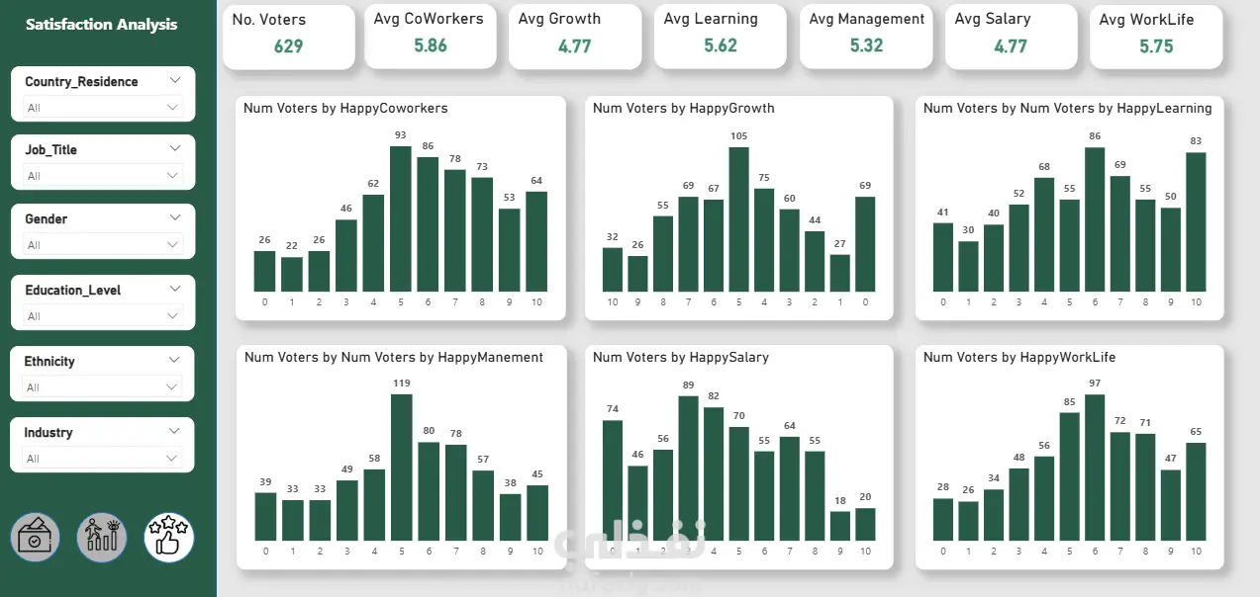The width and height of the screenshot is (1260, 597).
Task: Open the Country_Residence 'All' dropdown box
Action: (x=103, y=107)
